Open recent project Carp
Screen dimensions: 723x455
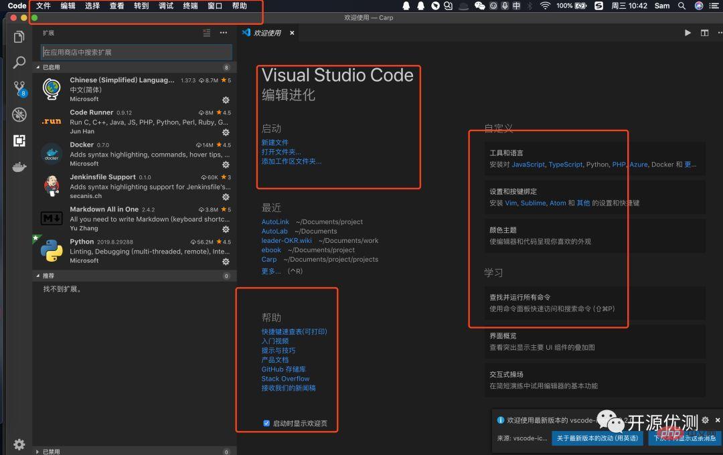tap(269, 259)
